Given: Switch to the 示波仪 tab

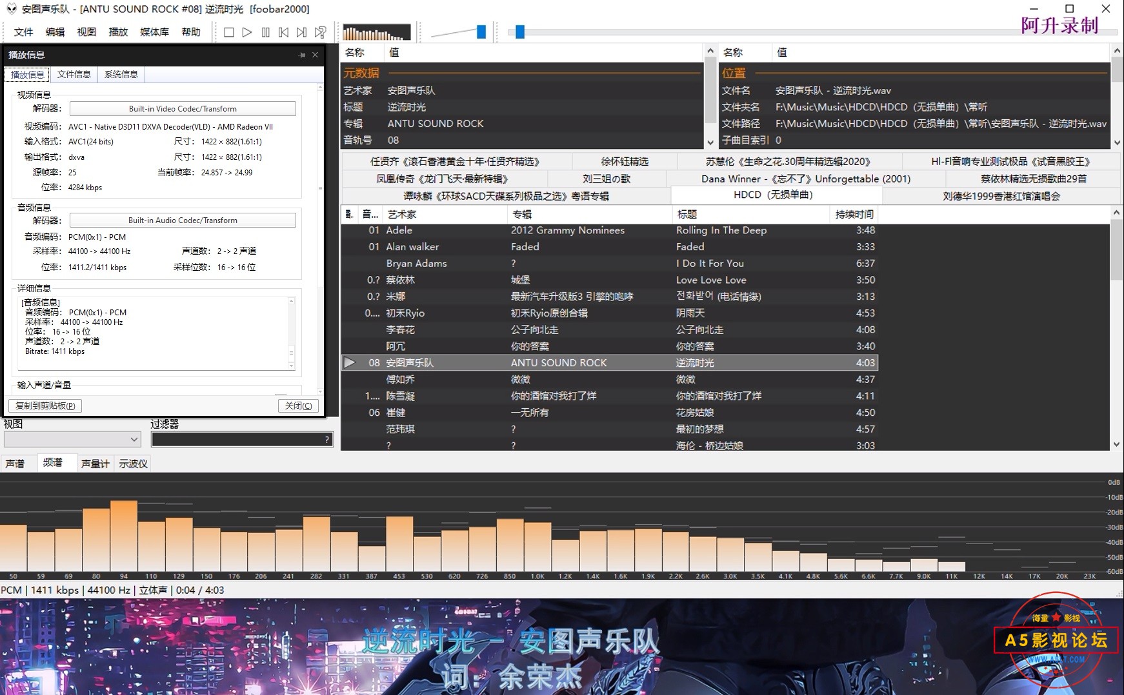Looking at the screenshot, I should coord(133,464).
